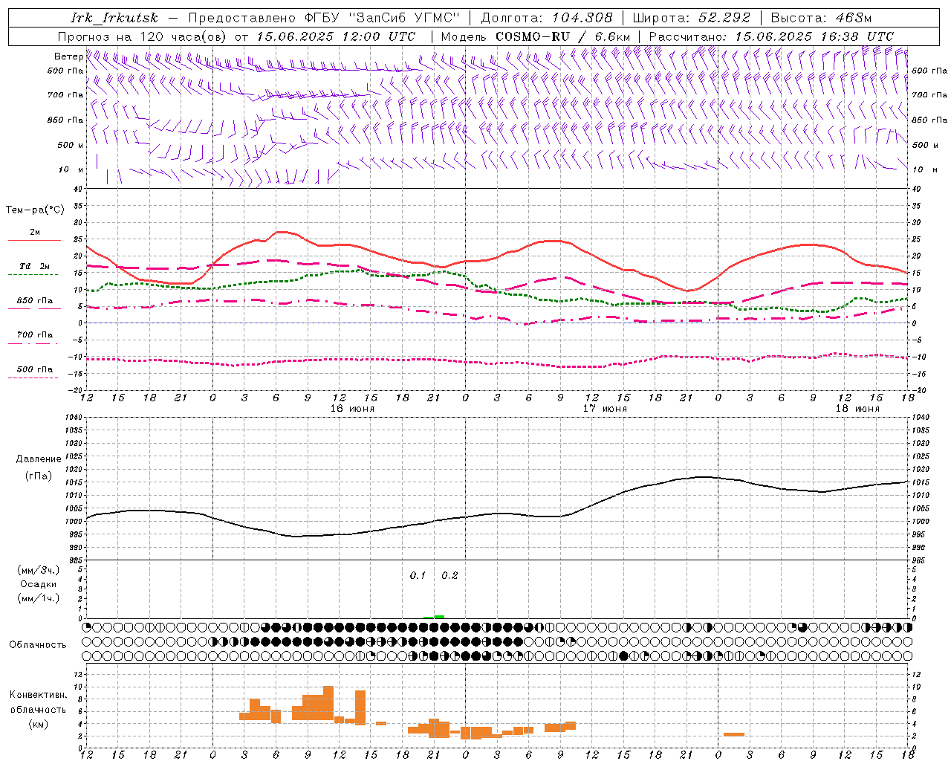Click the Долгота: 104.308 longitude value
Viewport: 951px width, 761px height.
pyautogui.click(x=547, y=18)
